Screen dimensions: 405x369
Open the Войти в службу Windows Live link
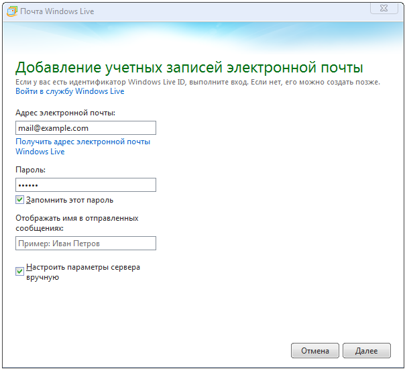point(70,91)
